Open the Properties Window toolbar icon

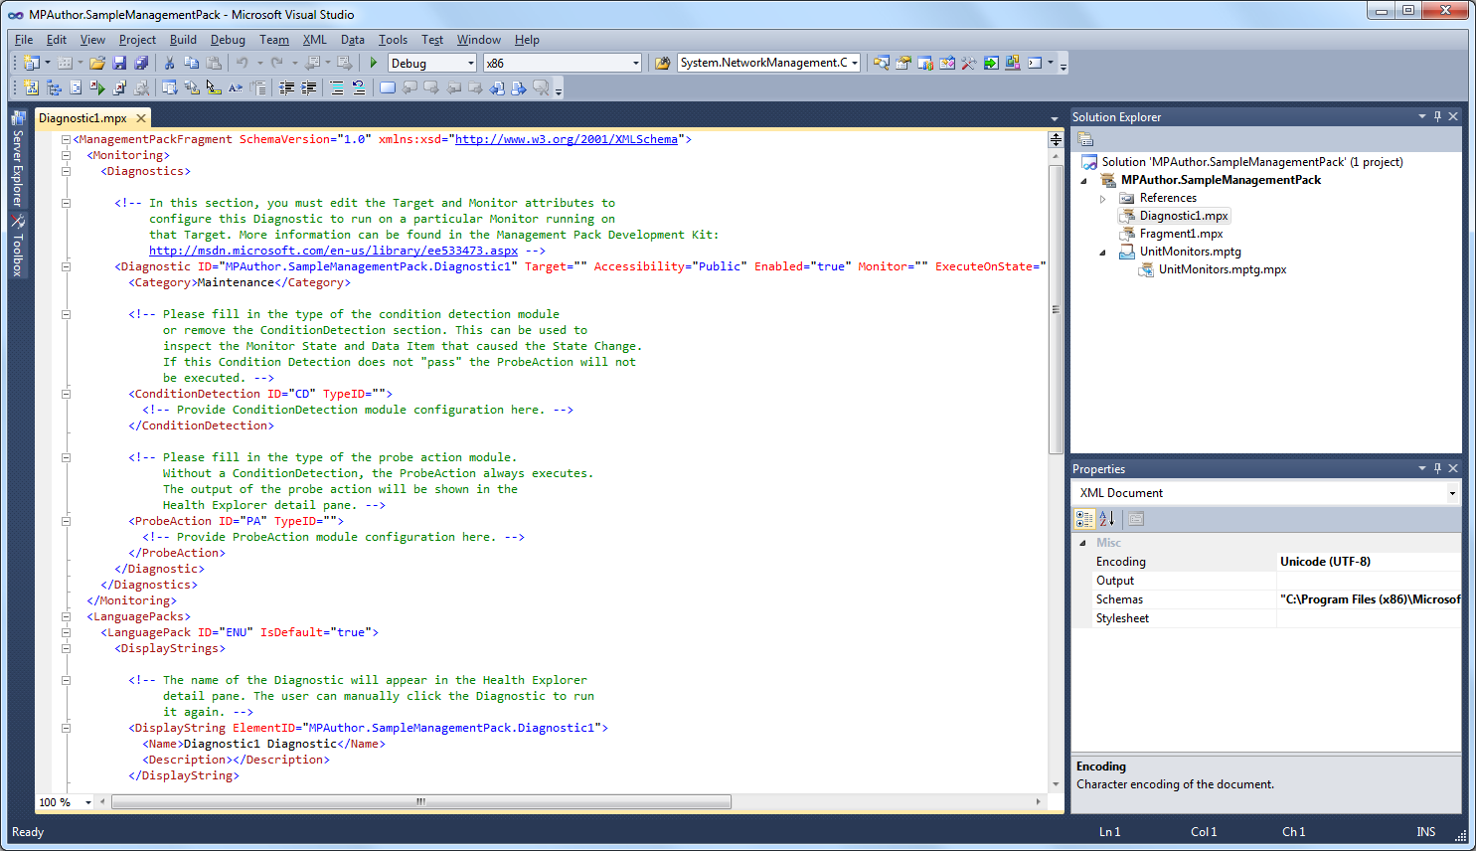click(x=903, y=63)
